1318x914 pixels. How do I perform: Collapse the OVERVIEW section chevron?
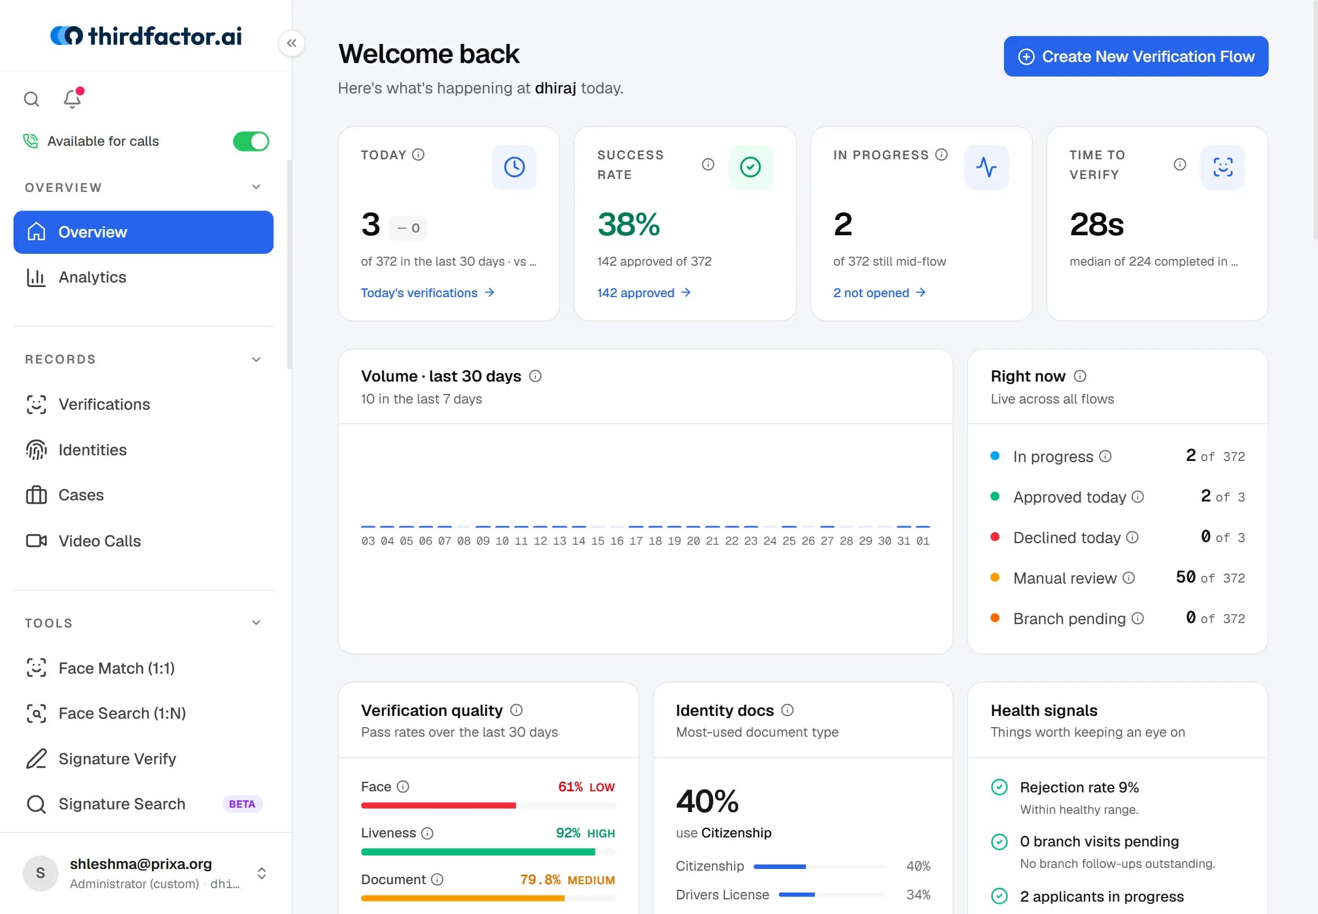[256, 187]
